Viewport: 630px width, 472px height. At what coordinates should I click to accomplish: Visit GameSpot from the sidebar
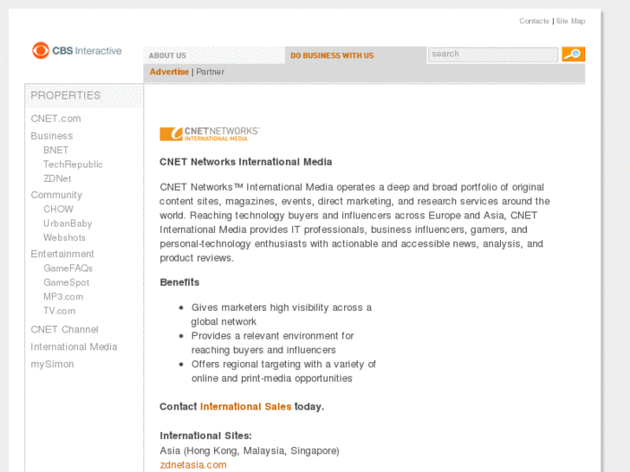click(67, 282)
